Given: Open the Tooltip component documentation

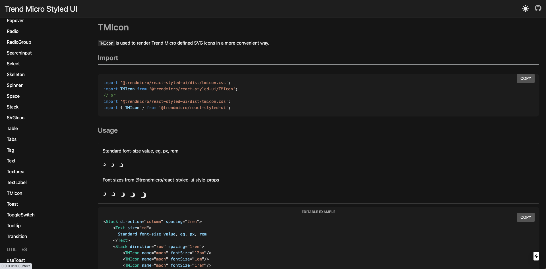Looking at the screenshot, I should click(14, 226).
